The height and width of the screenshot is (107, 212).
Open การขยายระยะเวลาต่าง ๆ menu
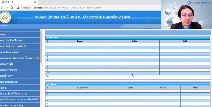tap(20, 105)
